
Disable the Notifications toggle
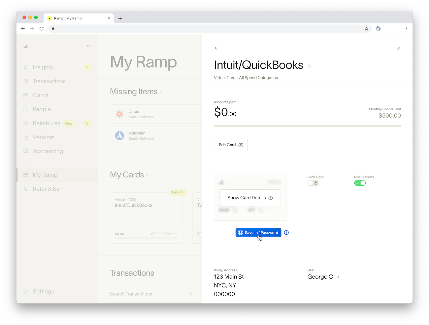coord(360,183)
